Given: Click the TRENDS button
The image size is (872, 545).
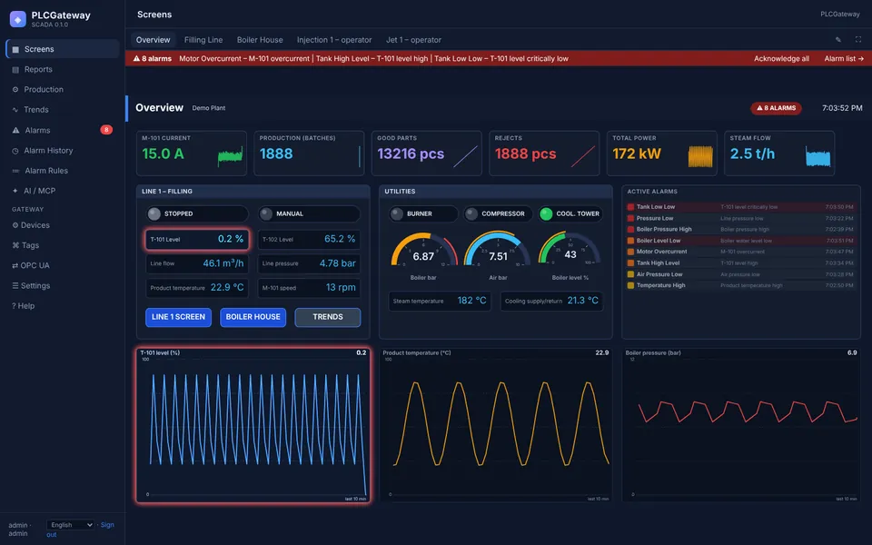Looking at the screenshot, I should [x=328, y=317].
